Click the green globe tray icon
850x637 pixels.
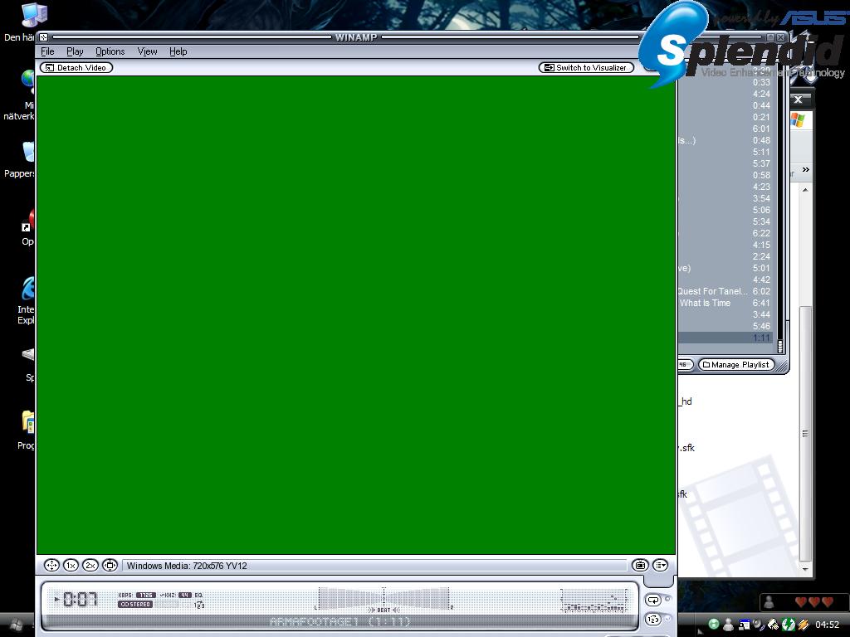714,624
